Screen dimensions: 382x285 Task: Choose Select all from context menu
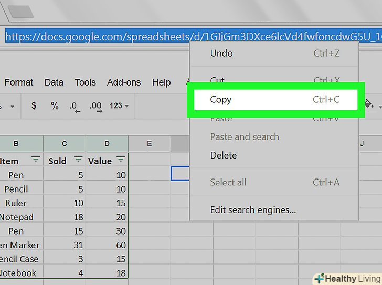point(274,182)
